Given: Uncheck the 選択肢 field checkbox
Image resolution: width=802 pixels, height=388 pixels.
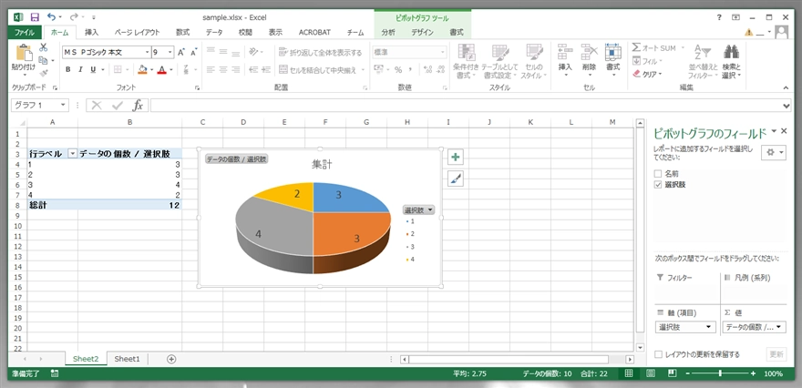Looking at the screenshot, I should pos(658,185).
